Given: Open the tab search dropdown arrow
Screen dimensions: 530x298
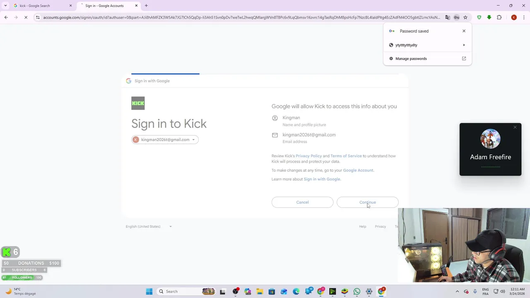Looking at the screenshot, I should click(x=5, y=6).
